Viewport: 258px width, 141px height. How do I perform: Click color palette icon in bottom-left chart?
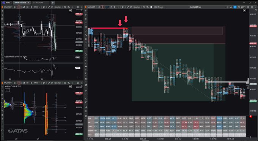pyautogui.click(x=44, y=83)
